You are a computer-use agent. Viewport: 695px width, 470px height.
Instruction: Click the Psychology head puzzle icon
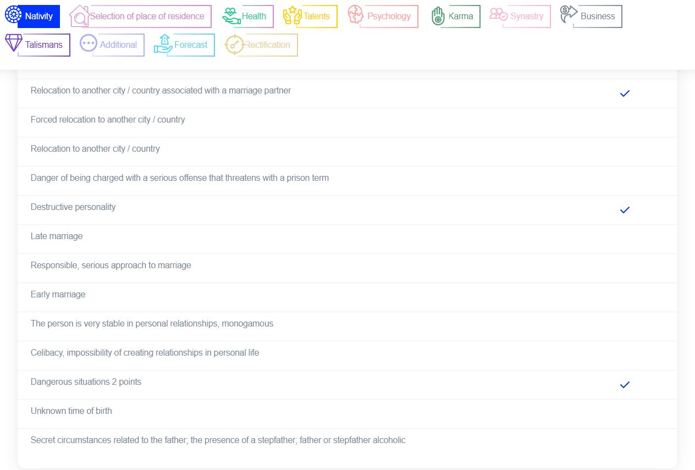point(356,15)
